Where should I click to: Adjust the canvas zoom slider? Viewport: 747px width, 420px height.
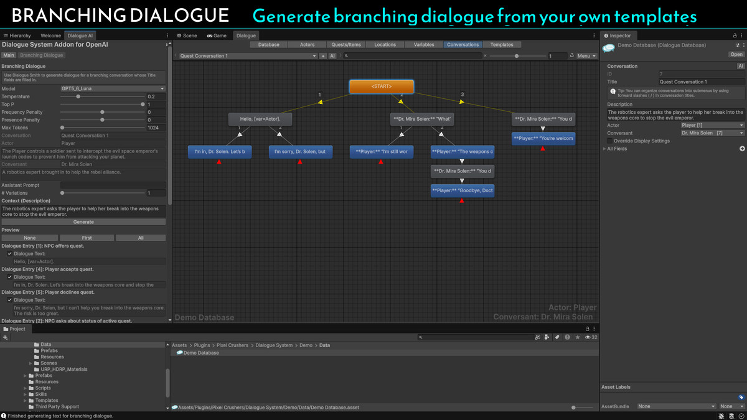pos(517,56)
